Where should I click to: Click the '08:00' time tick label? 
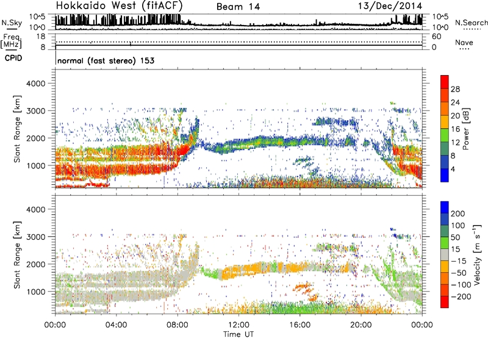pos(178,325)
